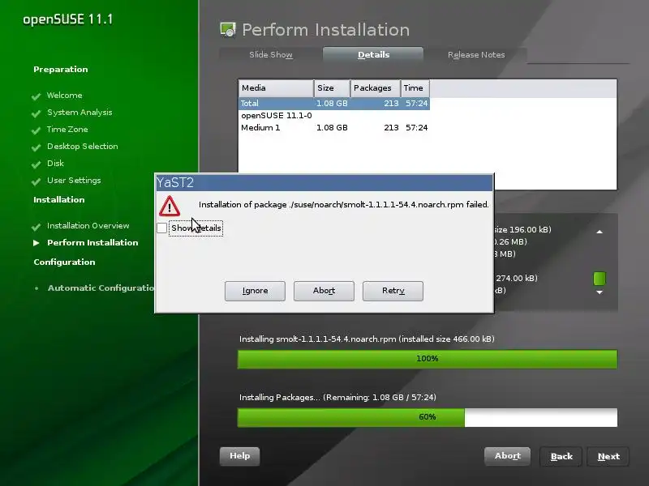Viewport: 649px width, 486px height.
Task: Click the green scrollbar thumb in log panel
Action: coord(600,279)
